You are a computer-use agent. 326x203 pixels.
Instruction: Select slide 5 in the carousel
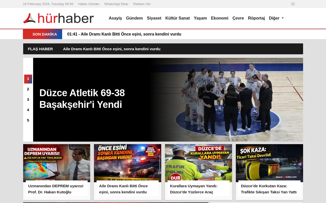(28, 120)
